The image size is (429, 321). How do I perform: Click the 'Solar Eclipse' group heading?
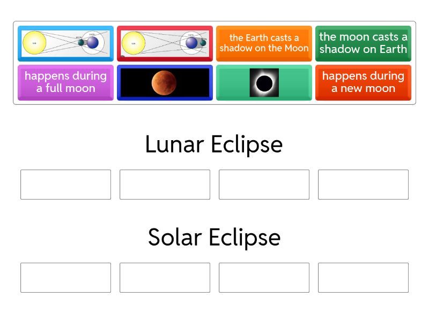(x=214, y=238)
